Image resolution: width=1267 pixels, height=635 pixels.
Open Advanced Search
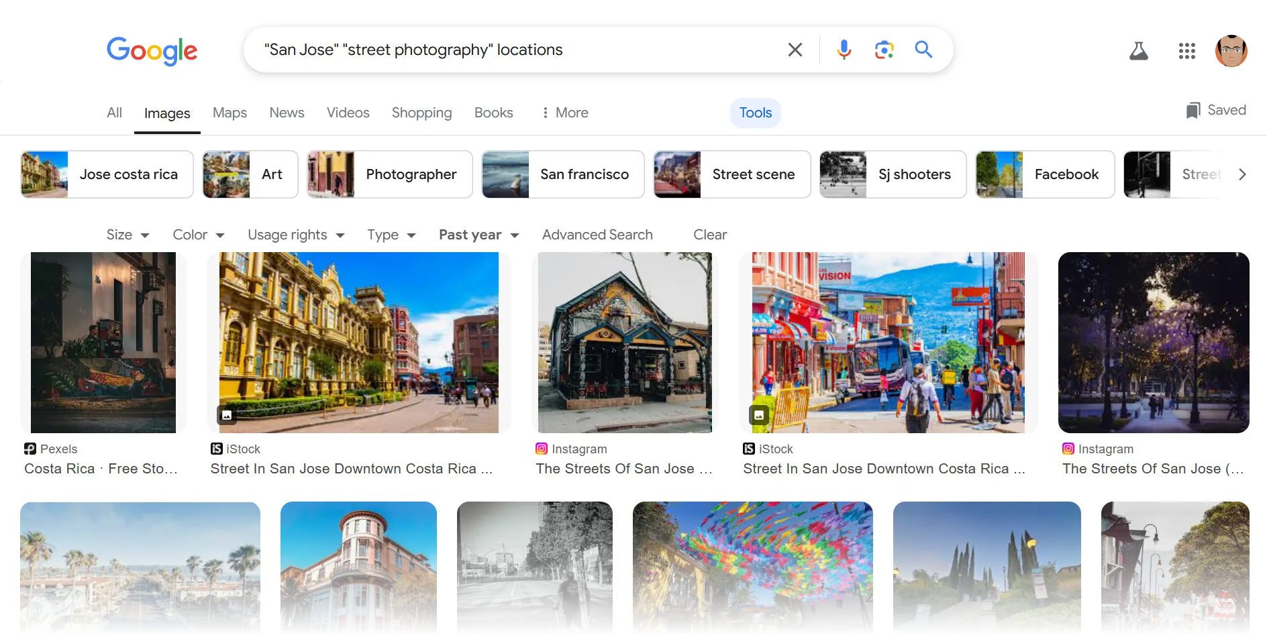[597, 235]
